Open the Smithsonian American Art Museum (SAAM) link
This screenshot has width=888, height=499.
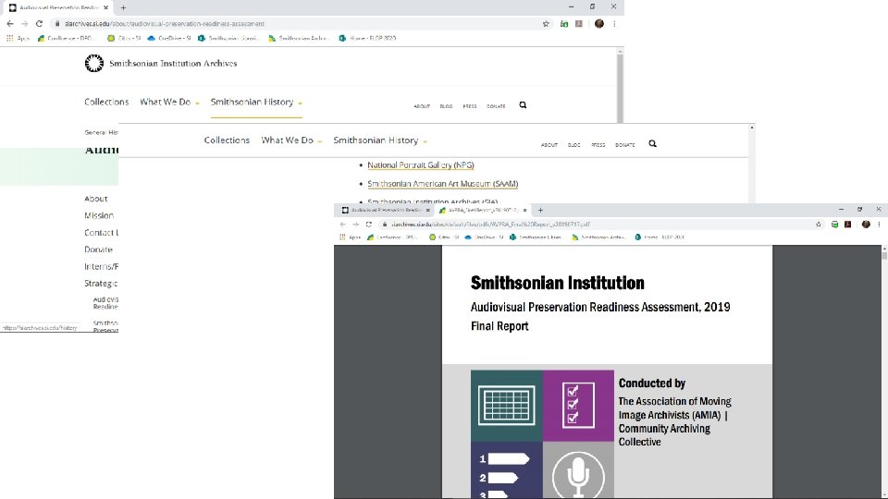[x=443, y=184]
